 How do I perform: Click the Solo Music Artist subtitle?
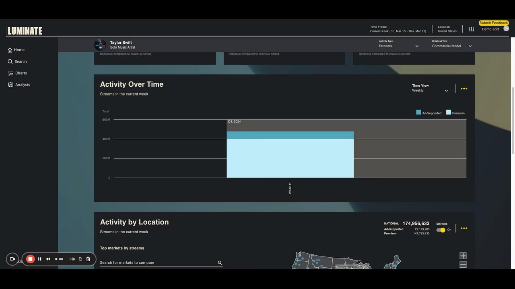(x=123, y=48)
